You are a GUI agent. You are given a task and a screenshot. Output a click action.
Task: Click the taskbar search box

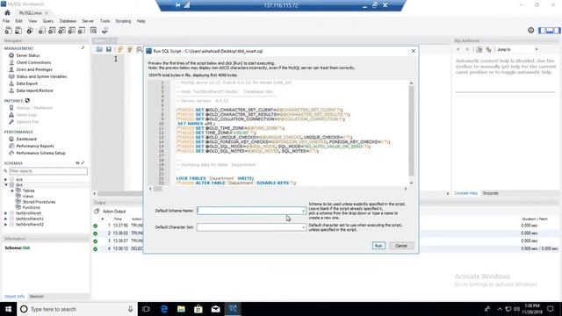pyautogui.click(x=77, y=309)
